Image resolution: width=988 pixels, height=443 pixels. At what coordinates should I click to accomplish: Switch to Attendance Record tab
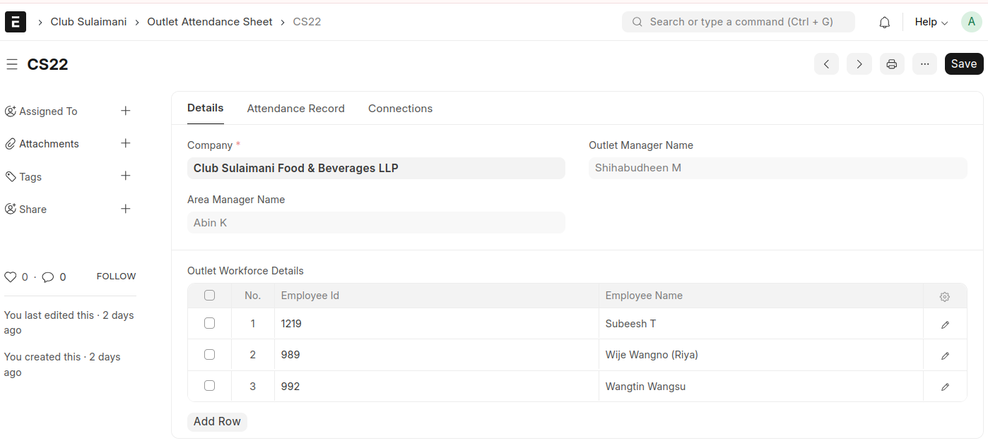[295, 109]
